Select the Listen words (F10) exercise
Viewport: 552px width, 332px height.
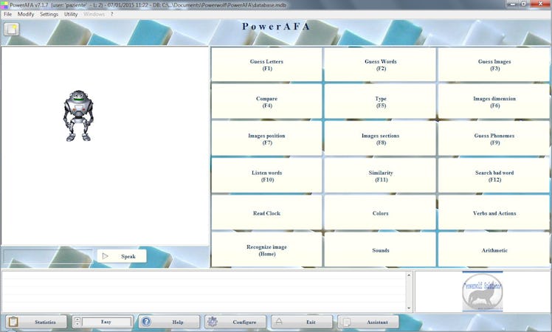pyautogui.click(x=266, y=176)
